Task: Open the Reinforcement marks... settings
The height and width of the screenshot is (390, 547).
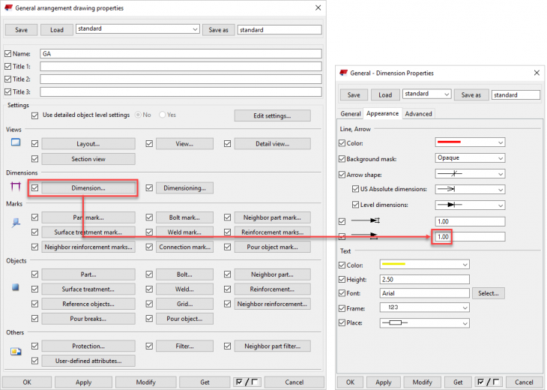Action: (x=272, y=232)
